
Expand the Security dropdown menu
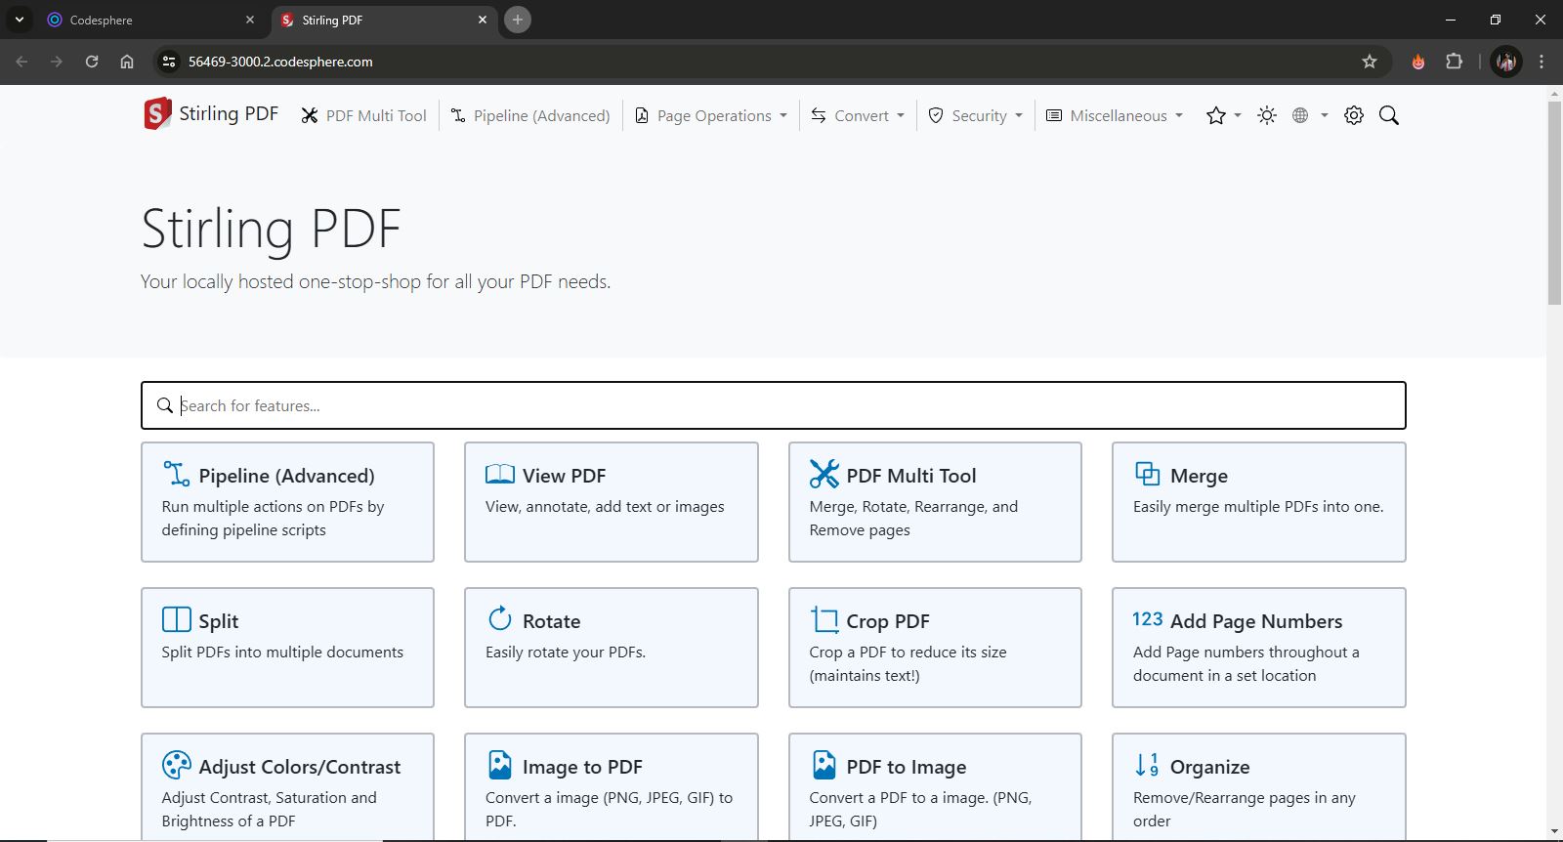coord(975,115)
